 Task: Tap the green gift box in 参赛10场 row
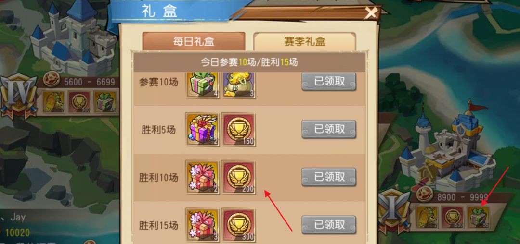click(203, 85)
